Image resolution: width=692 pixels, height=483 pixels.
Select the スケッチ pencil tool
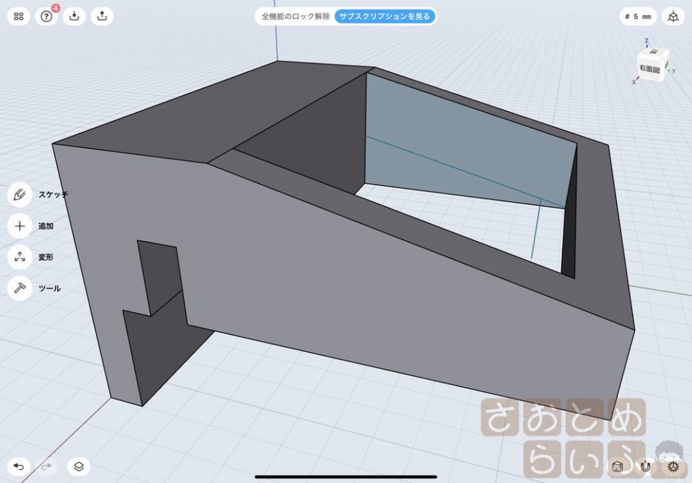pyautogui.click(x=20, y=195)
